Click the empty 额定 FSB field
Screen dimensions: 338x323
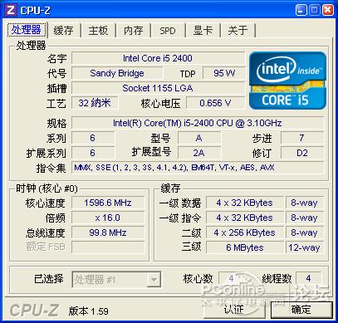(x=108, y=247)
